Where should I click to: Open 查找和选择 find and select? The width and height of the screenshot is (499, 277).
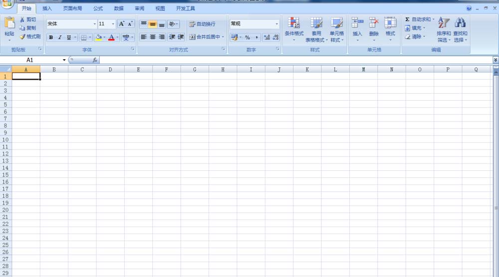pyautogui.click(x=460, y=30)
